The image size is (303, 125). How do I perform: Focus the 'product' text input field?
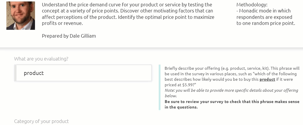(84, 73)
